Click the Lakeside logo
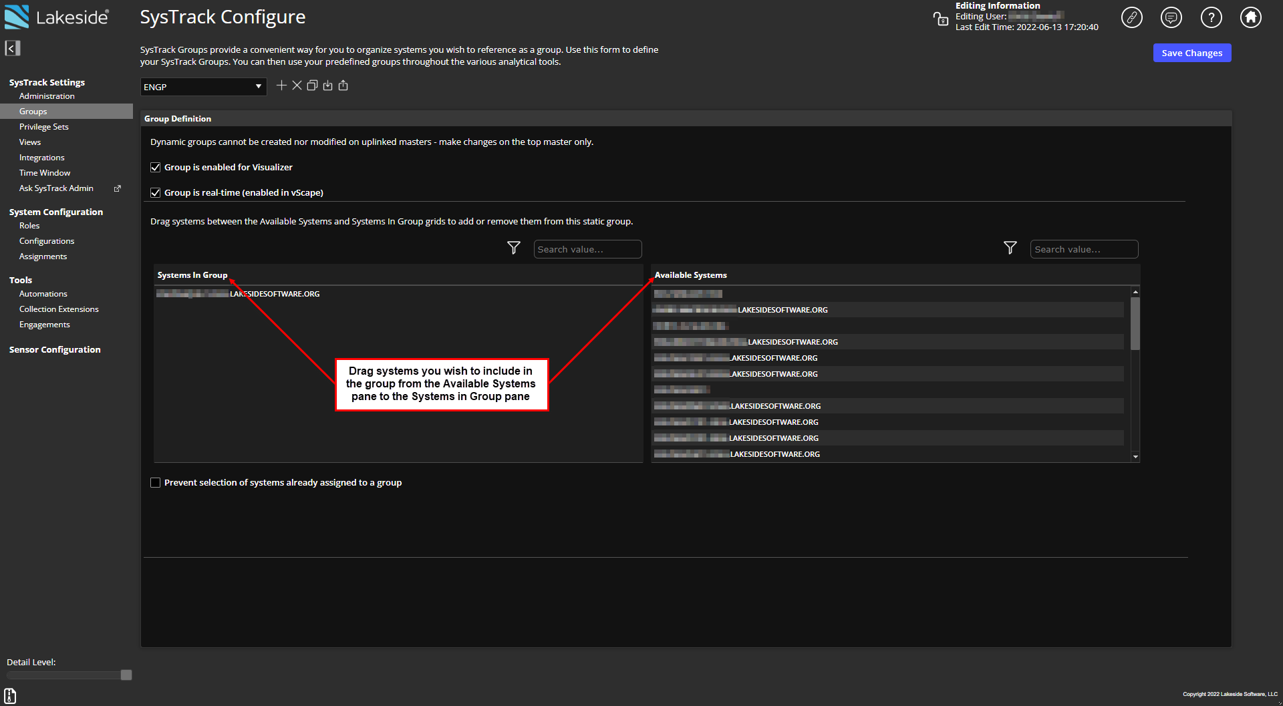 57,17
